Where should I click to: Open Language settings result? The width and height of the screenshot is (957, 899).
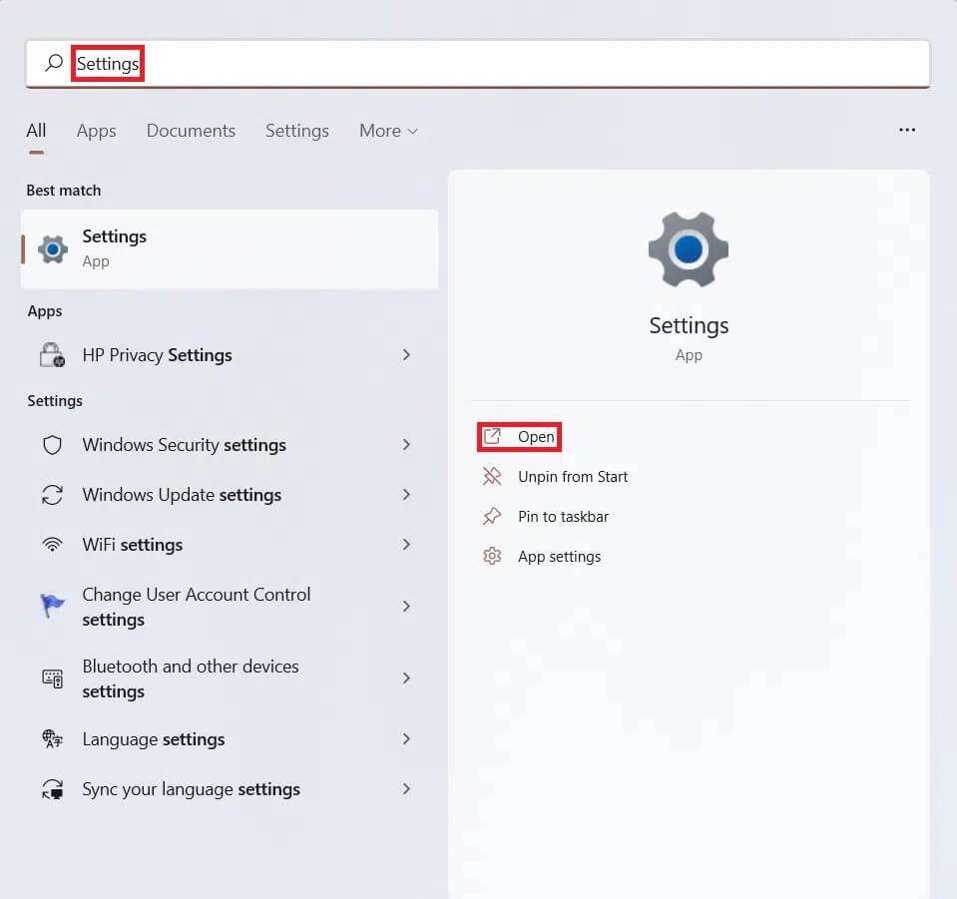230,739
